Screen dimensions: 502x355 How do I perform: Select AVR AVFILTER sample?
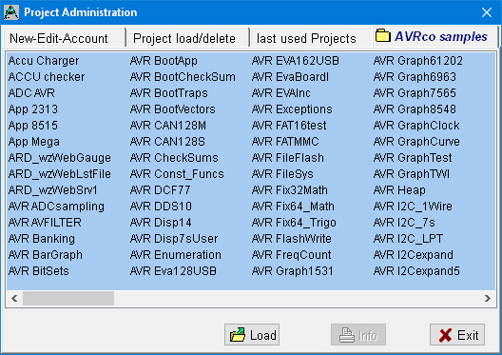pos(45,223)
